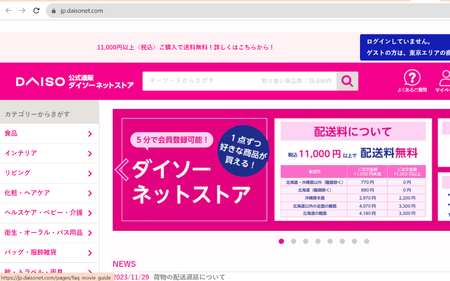Open the free shipping details link
This screenshot has height=281, width=450.
click(x=185, y=47)
